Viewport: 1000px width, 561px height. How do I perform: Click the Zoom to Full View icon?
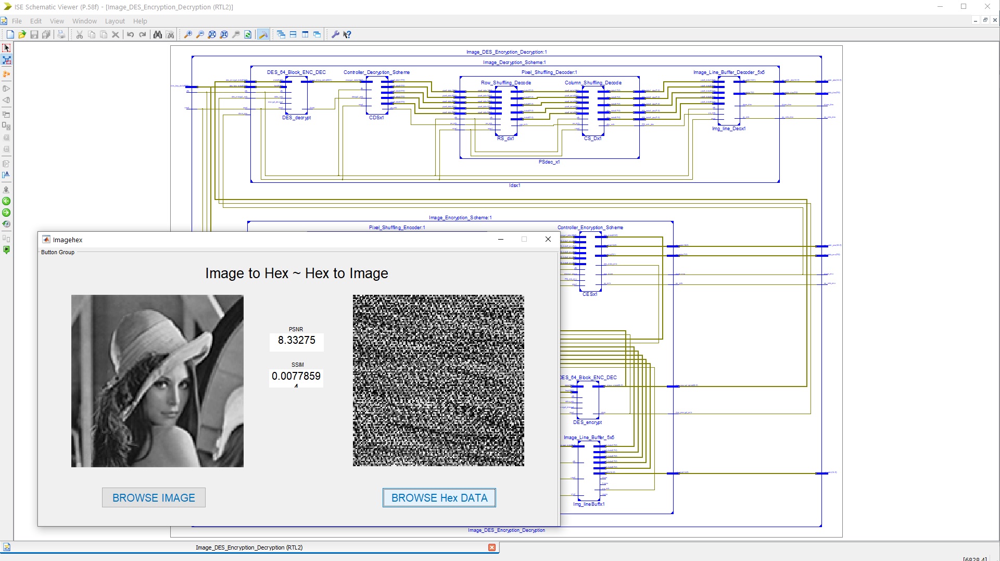point(212,34)
